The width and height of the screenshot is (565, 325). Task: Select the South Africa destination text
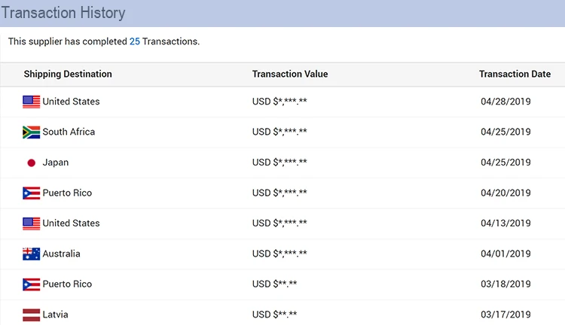click(x=69, y=132)
